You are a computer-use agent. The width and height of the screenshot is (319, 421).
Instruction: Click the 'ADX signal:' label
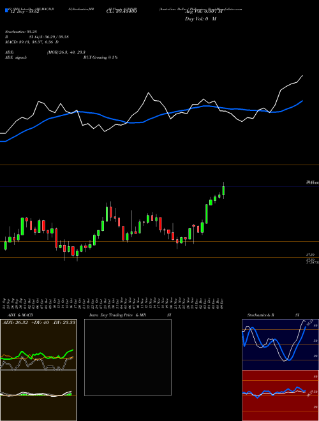pyautogui.click(x=16, y=57)
